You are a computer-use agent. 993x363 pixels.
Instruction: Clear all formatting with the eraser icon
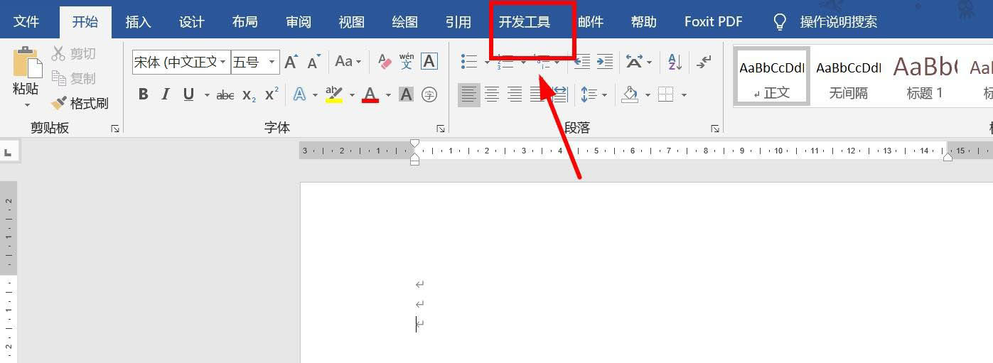[385, 62]
